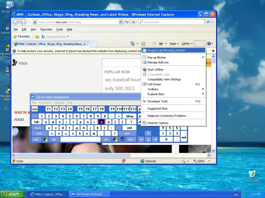This screenshot has height=198, width=265.
Task: Toggle the right shft key on keyboard
Action: (127, 134)
